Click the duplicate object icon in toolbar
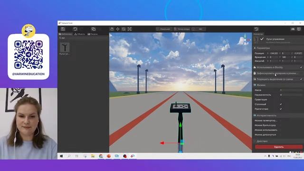The image size is (304, 171). coord(94,29)
